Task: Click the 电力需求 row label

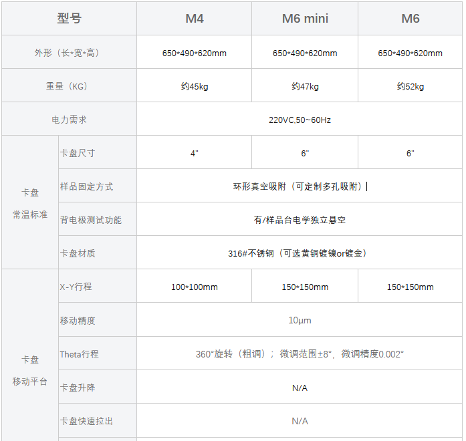Action: point(69,120)
